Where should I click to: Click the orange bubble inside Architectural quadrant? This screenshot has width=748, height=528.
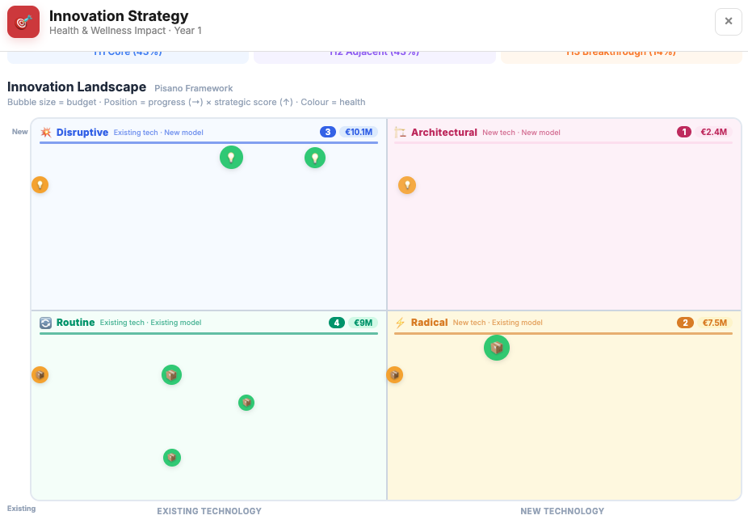(x=407, y=184)
